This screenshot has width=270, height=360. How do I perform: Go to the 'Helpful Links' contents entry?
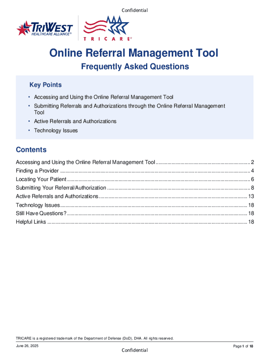[x=31, y=222]
